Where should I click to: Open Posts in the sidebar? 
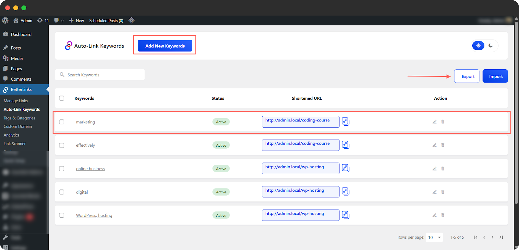coord(24,48)
